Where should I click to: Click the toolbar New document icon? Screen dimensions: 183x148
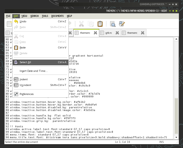click(9, 24)
